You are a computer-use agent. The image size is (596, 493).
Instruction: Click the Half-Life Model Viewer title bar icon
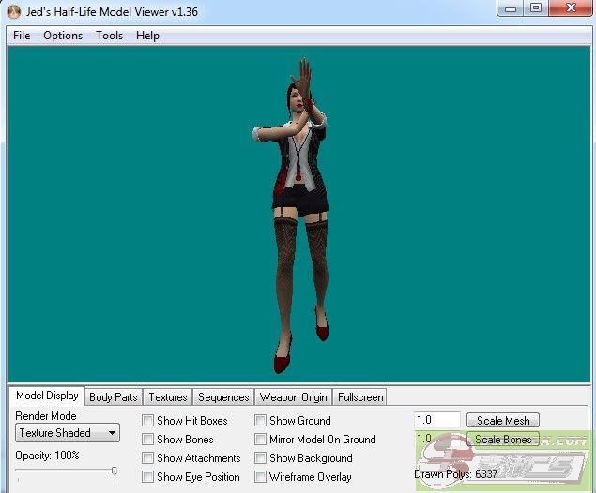coord(13,10)
